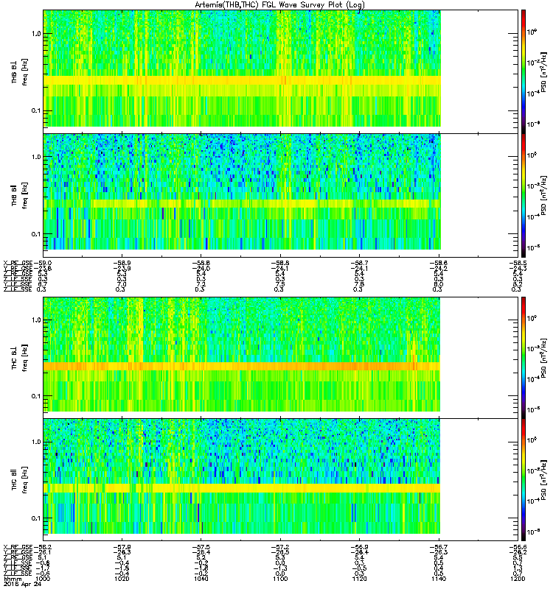Screen dimensions: 553x589
Task: Click the '-59.0' X_RE_GSE value
Action: click(x=42, y=264)
